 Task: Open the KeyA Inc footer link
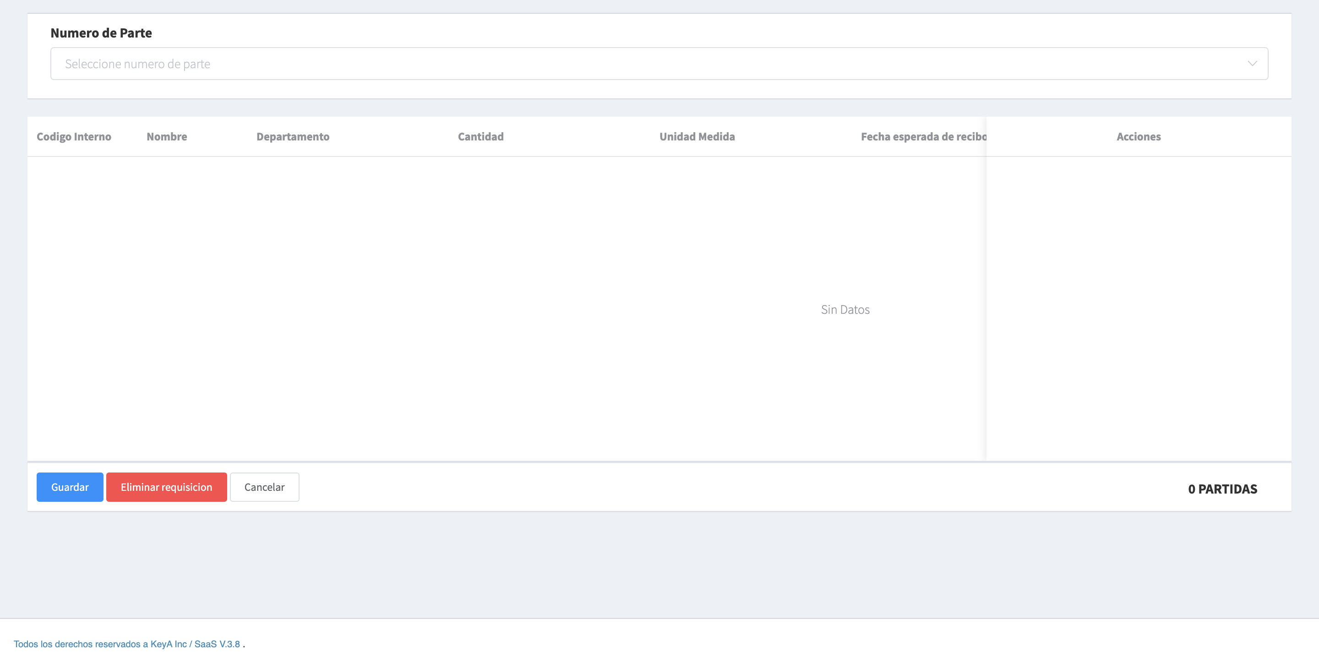pos(169,644)
